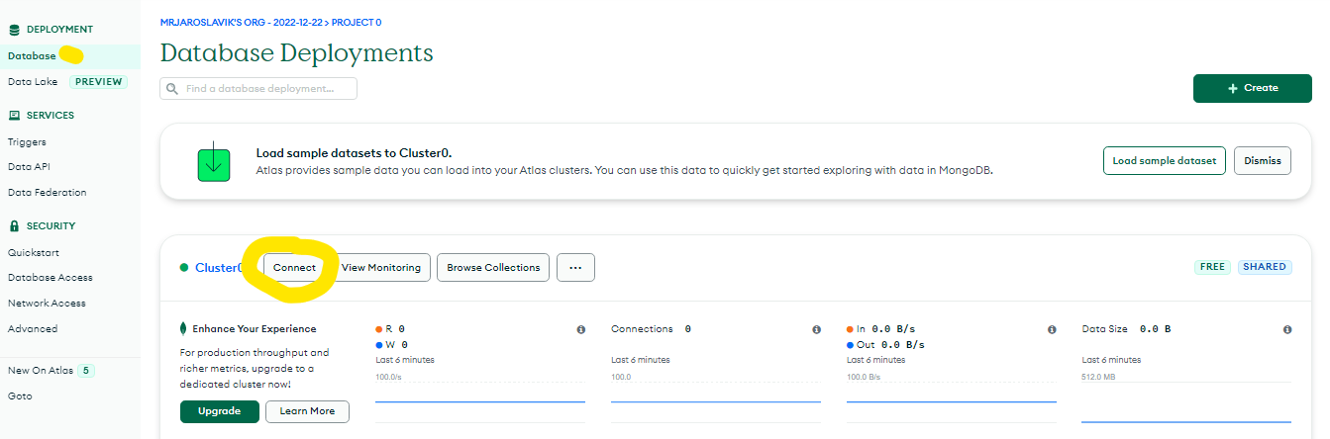Click the Deployment stack icon
Screen dimensions: 1330x439
(14, 30)
